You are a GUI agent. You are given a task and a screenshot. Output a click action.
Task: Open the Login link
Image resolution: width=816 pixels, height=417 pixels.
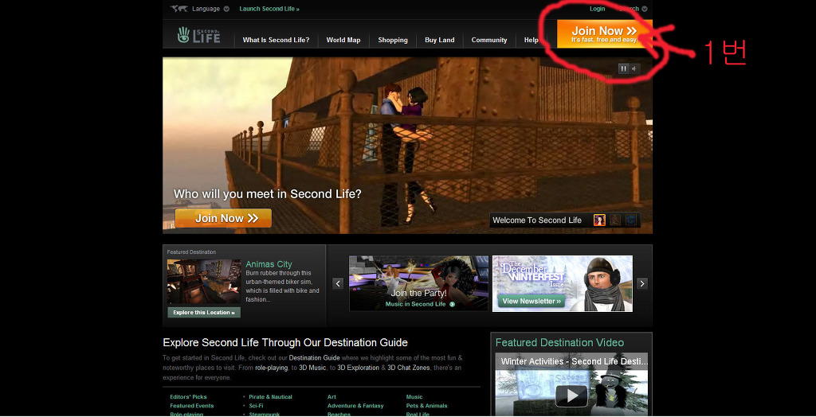click(x=597, y=9)
